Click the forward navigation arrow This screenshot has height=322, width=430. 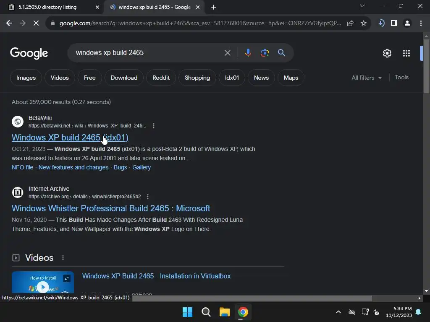pyautogui.click(x=23, y=23)
